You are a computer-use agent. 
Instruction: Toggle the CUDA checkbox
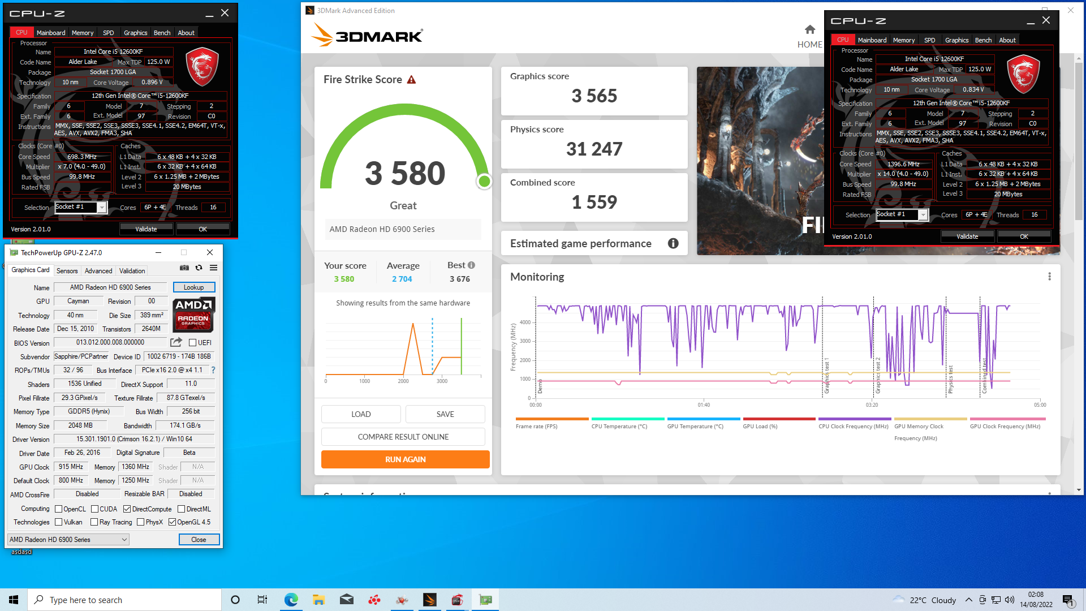click(x=94, y=509)
